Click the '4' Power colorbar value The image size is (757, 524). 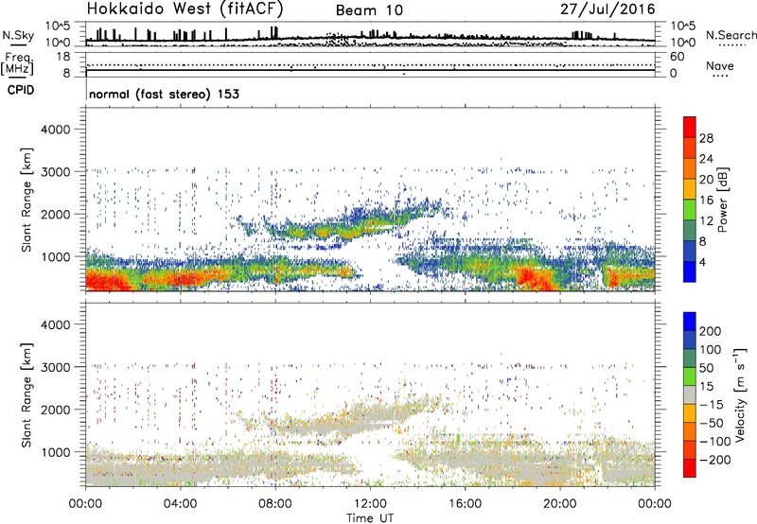702,262
